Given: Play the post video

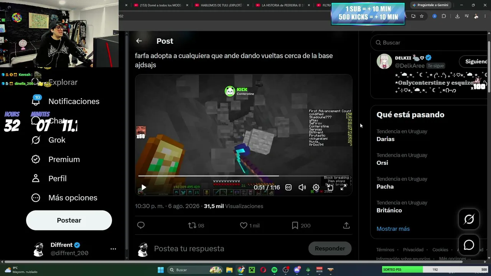Looking at the screenshot, I should (x=143, y=187).
